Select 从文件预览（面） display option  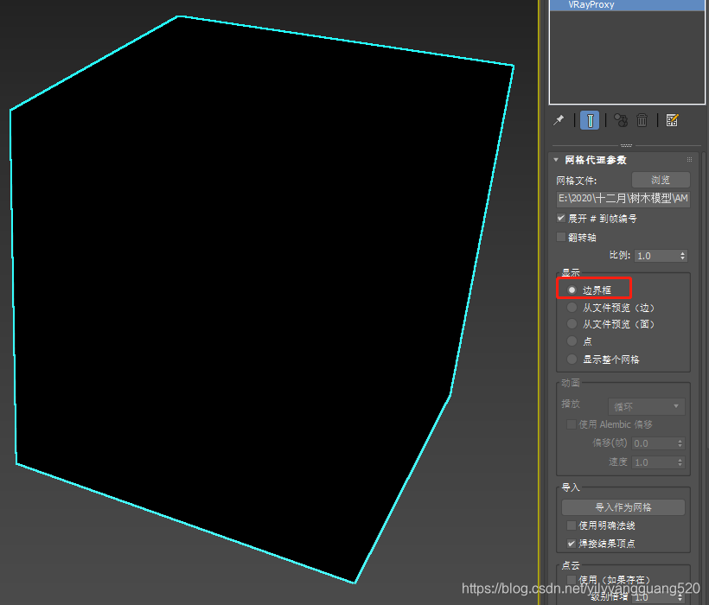click(x=572, y=324)
